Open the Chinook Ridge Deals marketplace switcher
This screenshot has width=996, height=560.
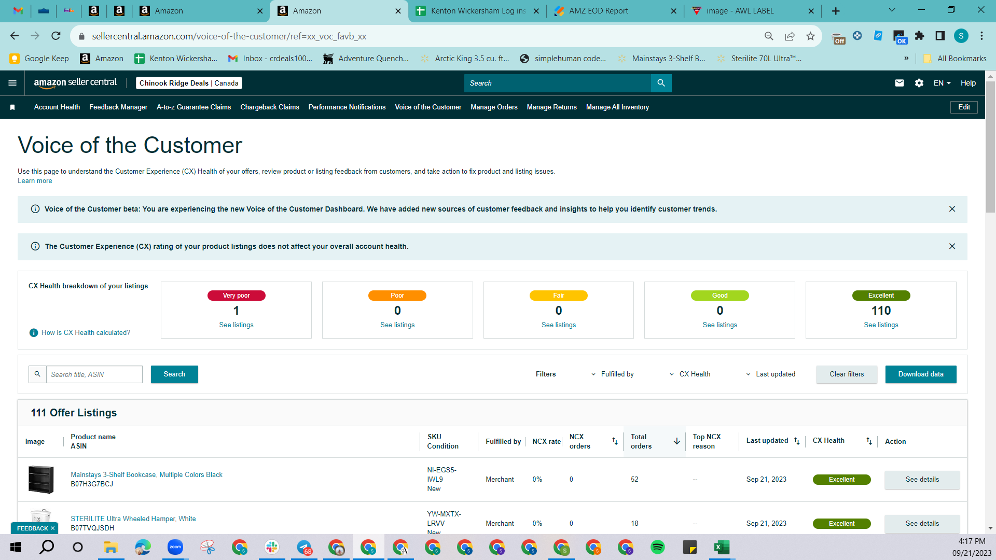(189, 83)
